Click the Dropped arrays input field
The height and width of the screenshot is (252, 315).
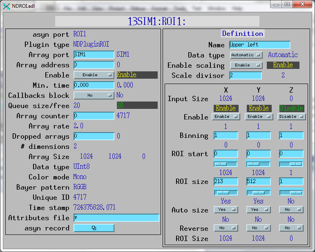tap(94, 136)
